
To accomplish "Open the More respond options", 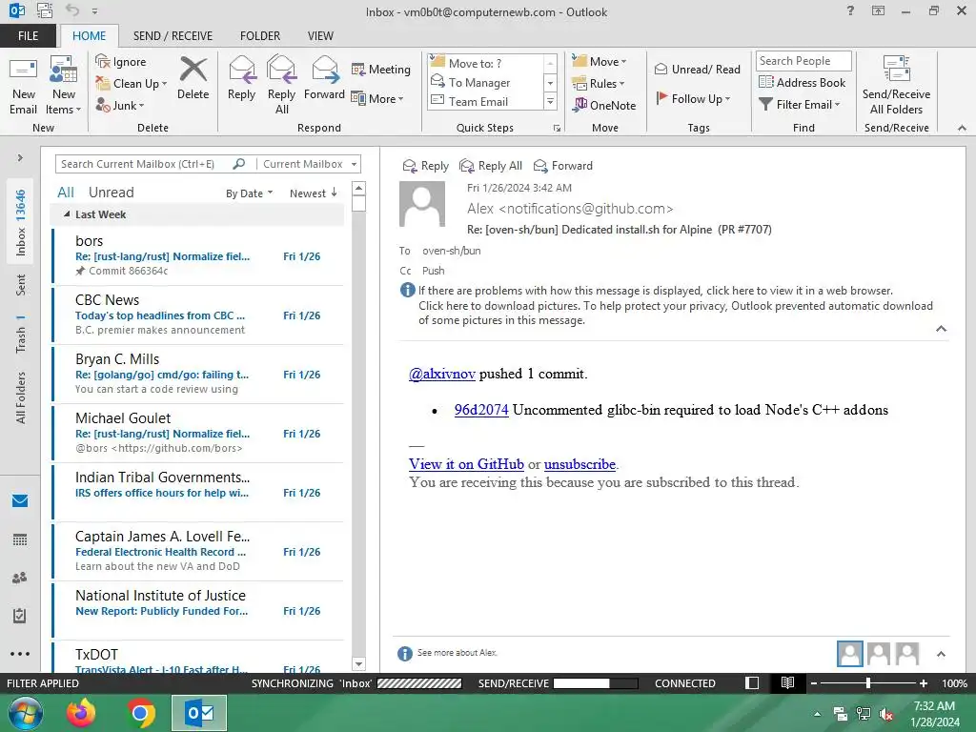I will tap(377, 98).
